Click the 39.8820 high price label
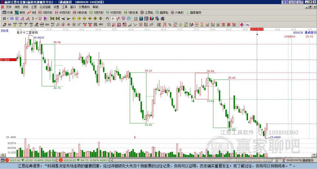The image size is (317, 169). [x=39, y=38]
